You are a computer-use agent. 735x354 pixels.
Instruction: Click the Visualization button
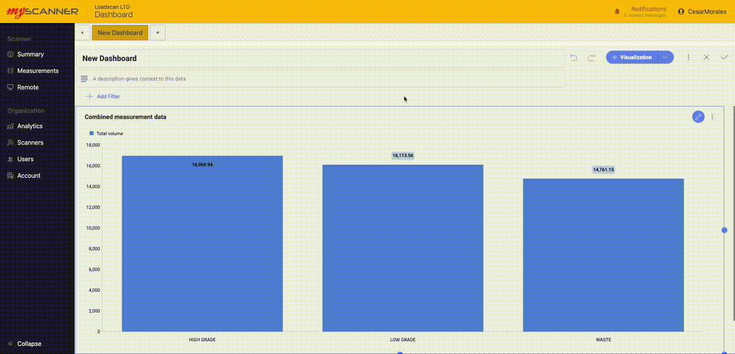(x=632, y=57)
